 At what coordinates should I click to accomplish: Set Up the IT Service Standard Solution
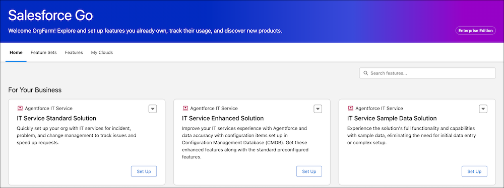coord(144,171)
